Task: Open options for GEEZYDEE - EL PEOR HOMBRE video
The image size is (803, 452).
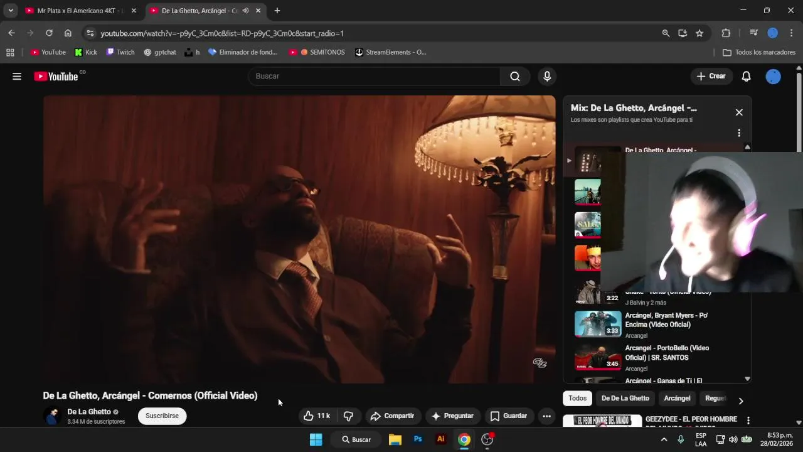Action: 748,420
